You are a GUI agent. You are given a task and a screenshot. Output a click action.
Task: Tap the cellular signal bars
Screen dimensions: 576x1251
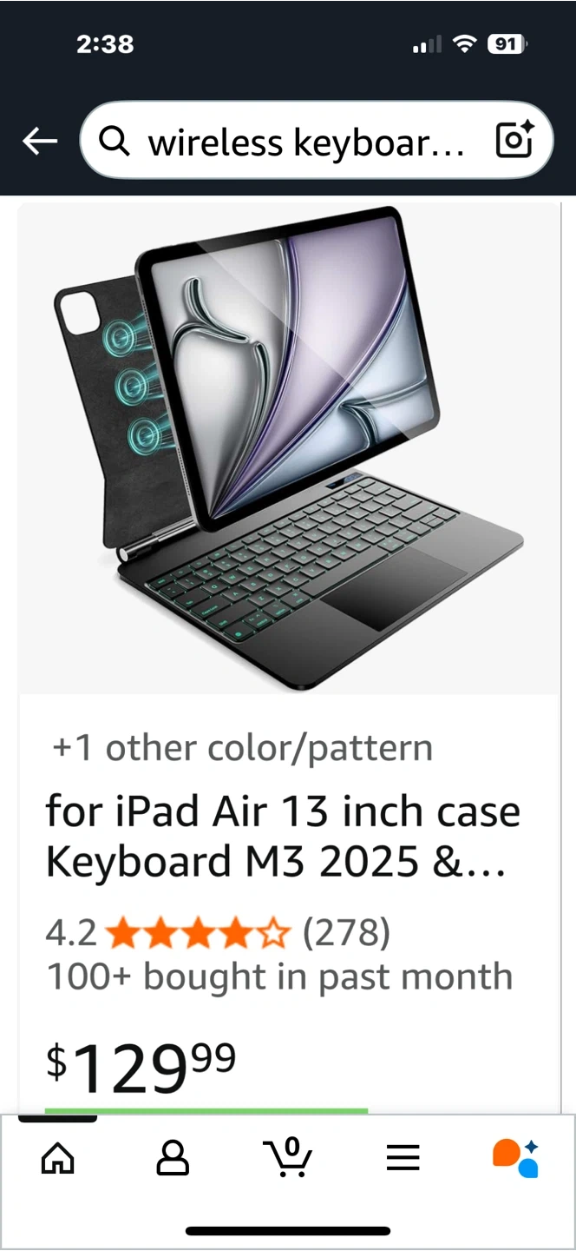(427, 43)
